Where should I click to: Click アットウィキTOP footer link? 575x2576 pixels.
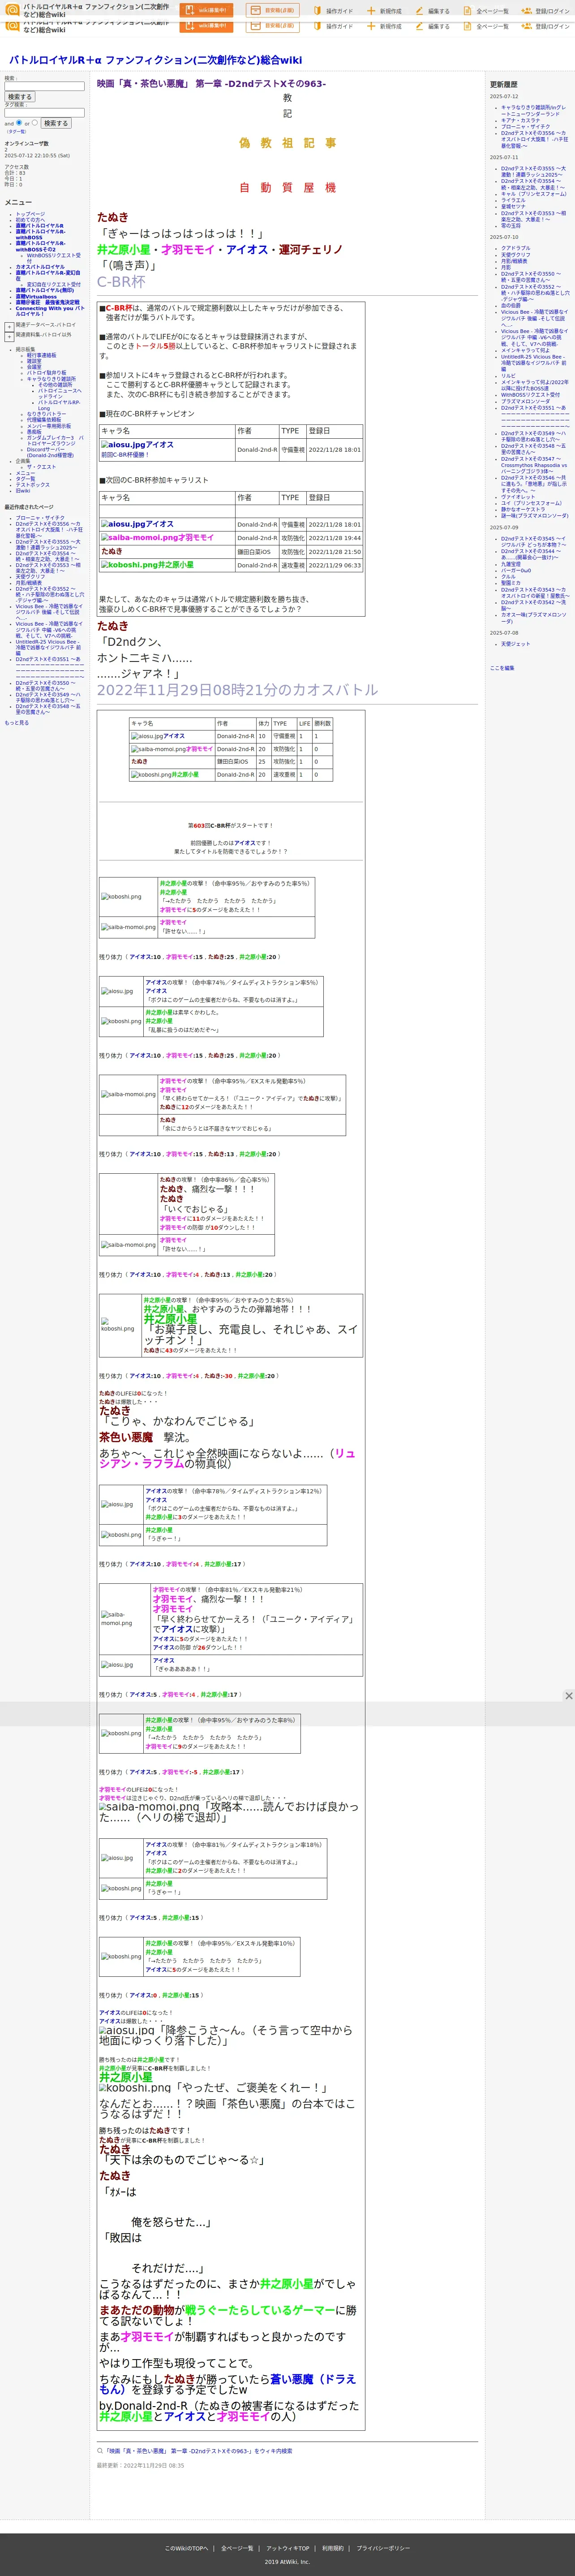pyautogui.click(x=288, y=2548)
